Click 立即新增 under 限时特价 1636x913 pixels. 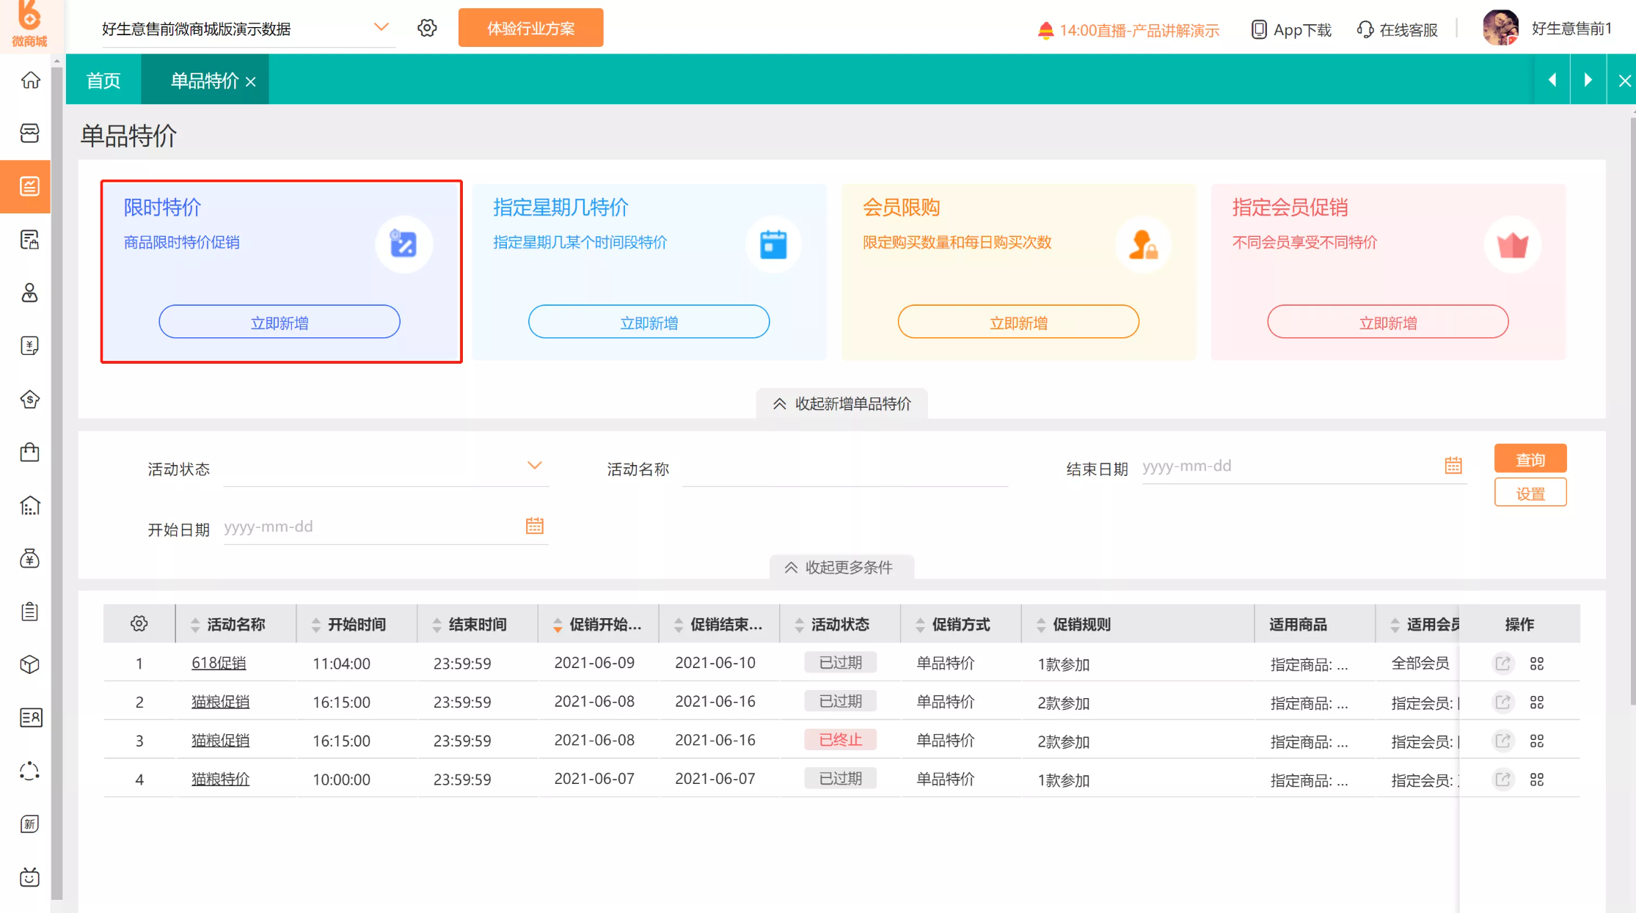tap(280, 322)
